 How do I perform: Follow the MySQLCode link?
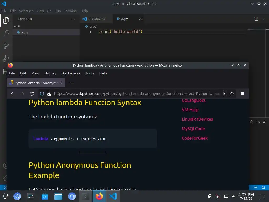(193, 129)
